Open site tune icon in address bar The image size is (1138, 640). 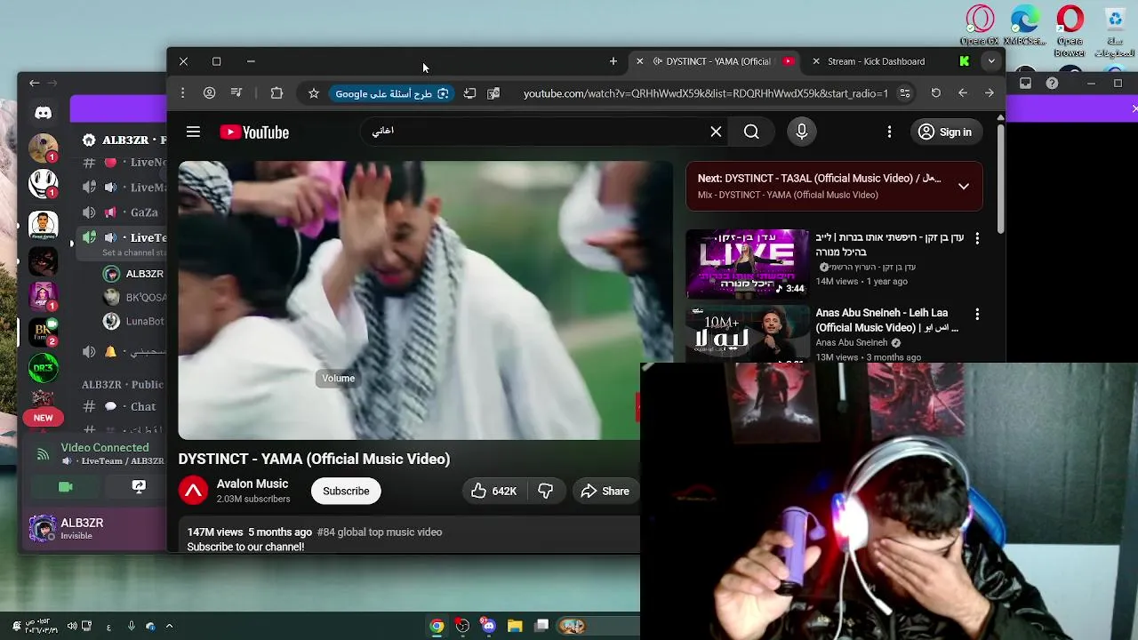click(904, 93)
